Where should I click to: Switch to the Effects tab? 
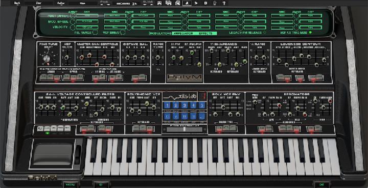pyautogui.click(x=205, y=34)
